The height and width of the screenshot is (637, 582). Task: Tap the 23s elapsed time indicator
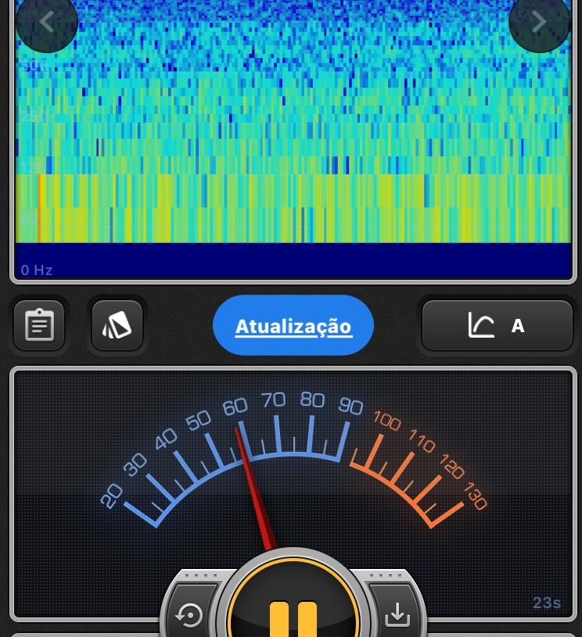(547, 603)
